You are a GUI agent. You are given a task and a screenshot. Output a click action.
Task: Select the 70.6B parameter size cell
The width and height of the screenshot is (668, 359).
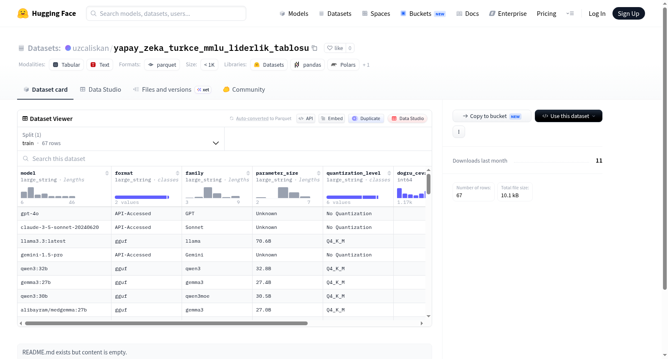(288, 241)
